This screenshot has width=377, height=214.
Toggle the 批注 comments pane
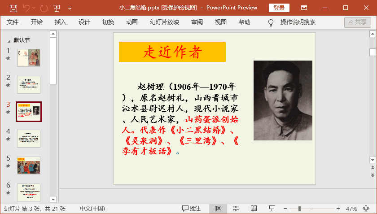tap(191, 209)
